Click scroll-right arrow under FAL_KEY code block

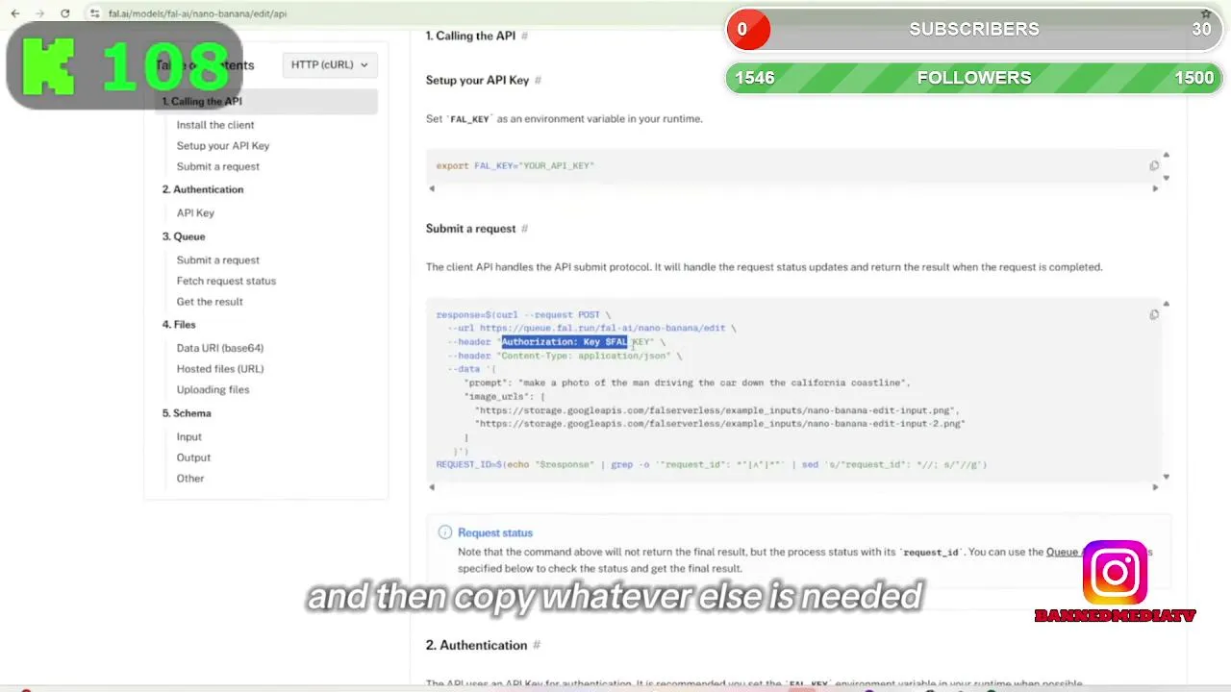pos(1155,188)
